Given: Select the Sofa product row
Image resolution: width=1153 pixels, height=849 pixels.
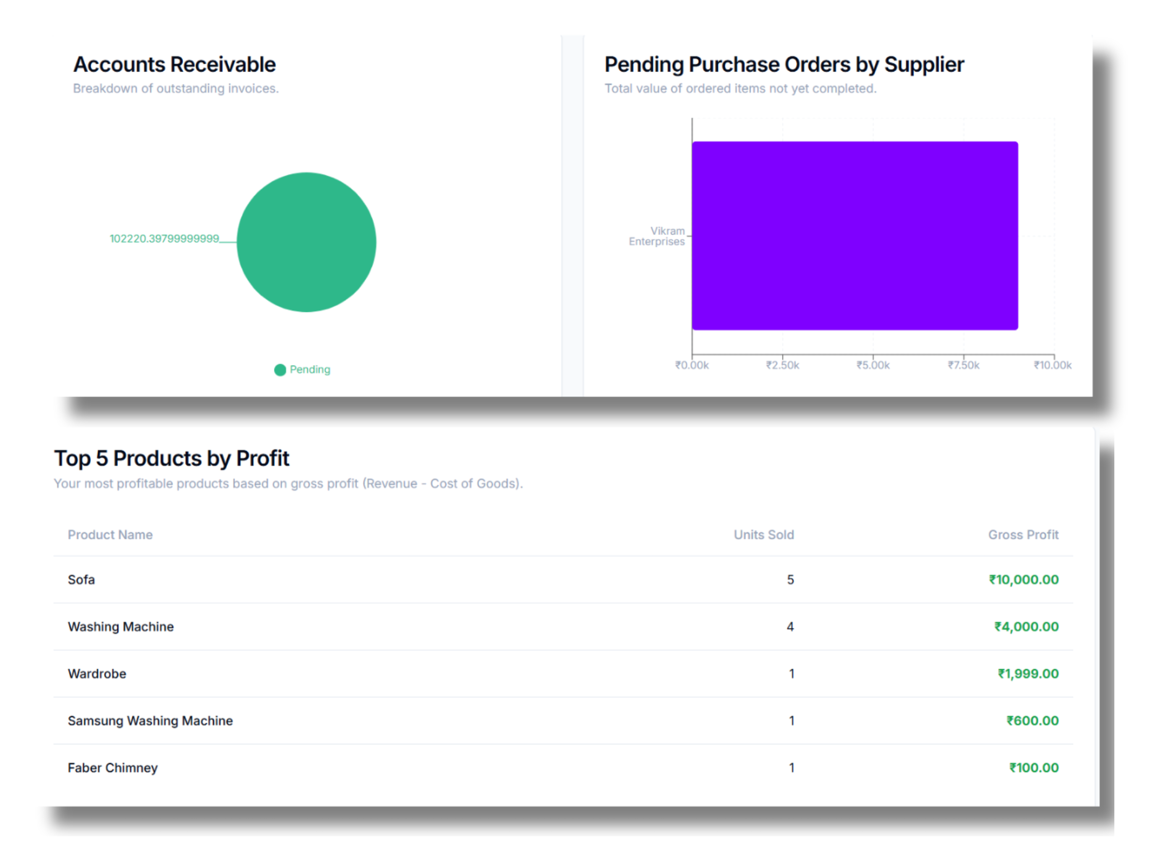Looking at the screenshot, I should tap(81, 579).
